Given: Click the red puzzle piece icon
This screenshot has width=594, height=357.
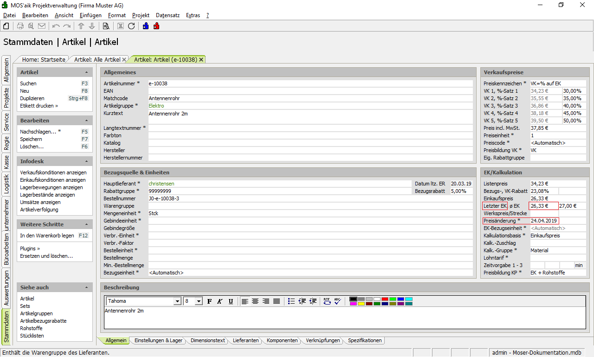Looking at the screenshot, I should click(x=156, y=26).
